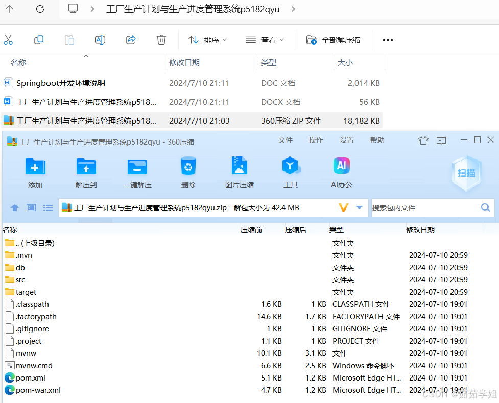The height and width of the screenshot is (403, 499).
Task: Click the AI办公 icon
Action: pyautogui.click(x=342, y=165)
